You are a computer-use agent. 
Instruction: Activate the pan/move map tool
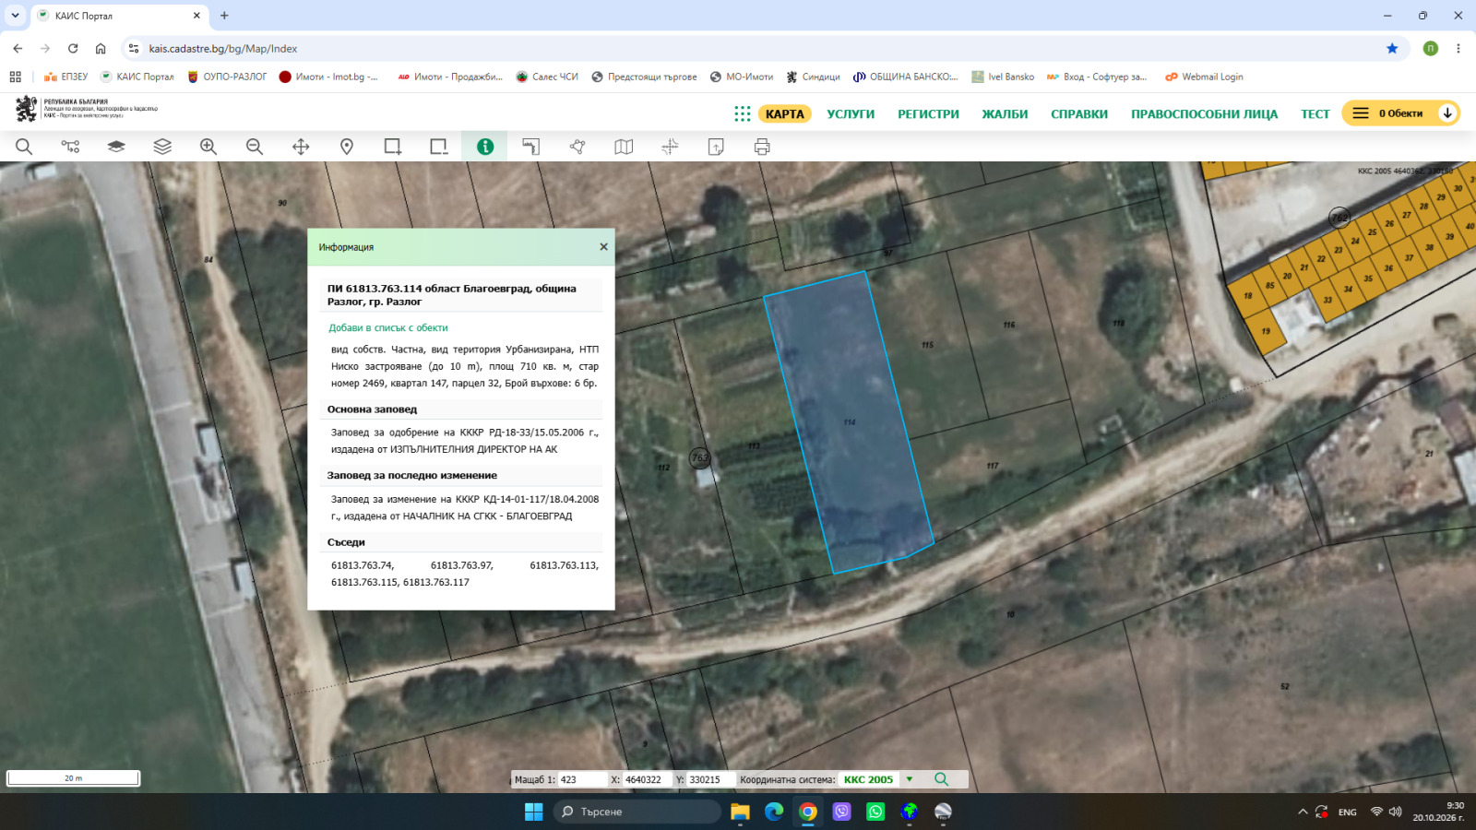point(301,147)
